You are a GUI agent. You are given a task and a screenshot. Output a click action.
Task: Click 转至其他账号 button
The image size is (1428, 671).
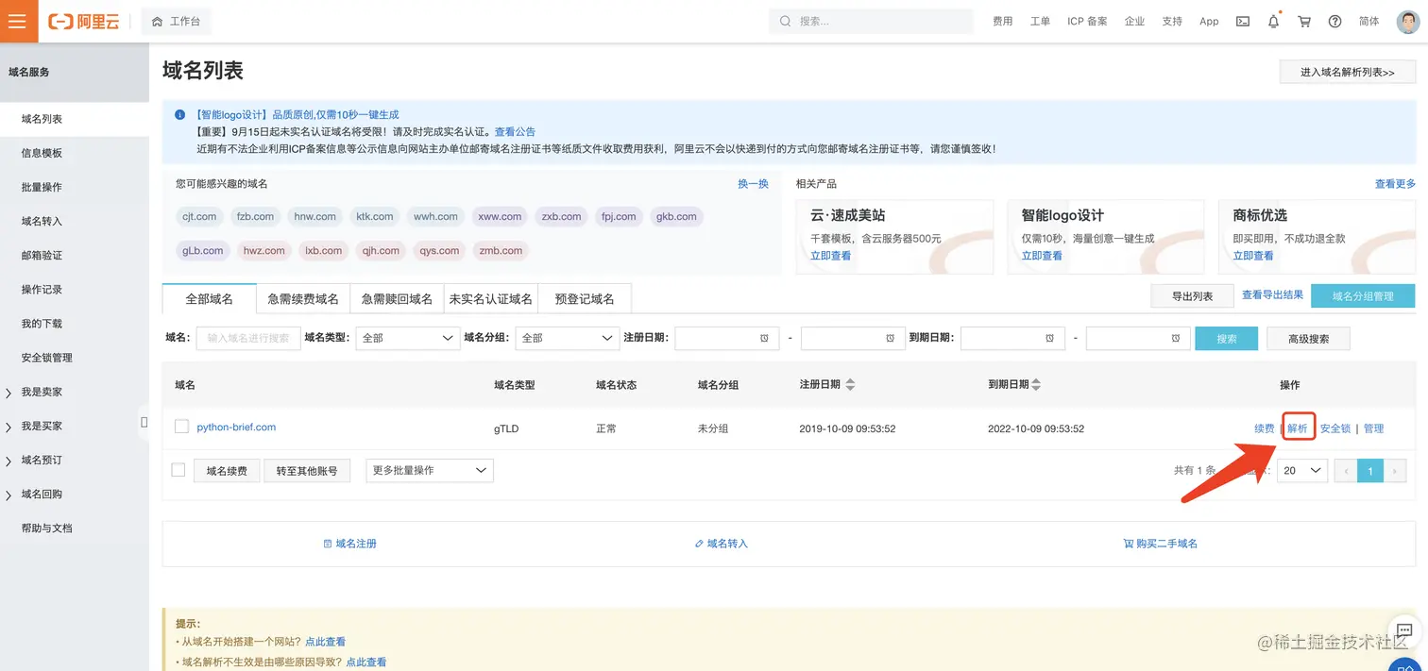[307, 470]
